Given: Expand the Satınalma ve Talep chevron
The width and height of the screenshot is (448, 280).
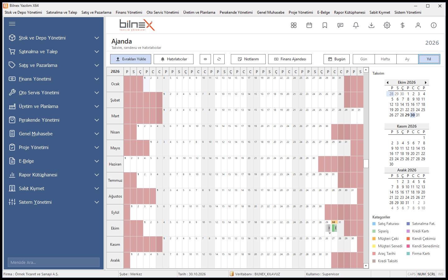Looking at the screenshot, I should [x=97, y=52].
